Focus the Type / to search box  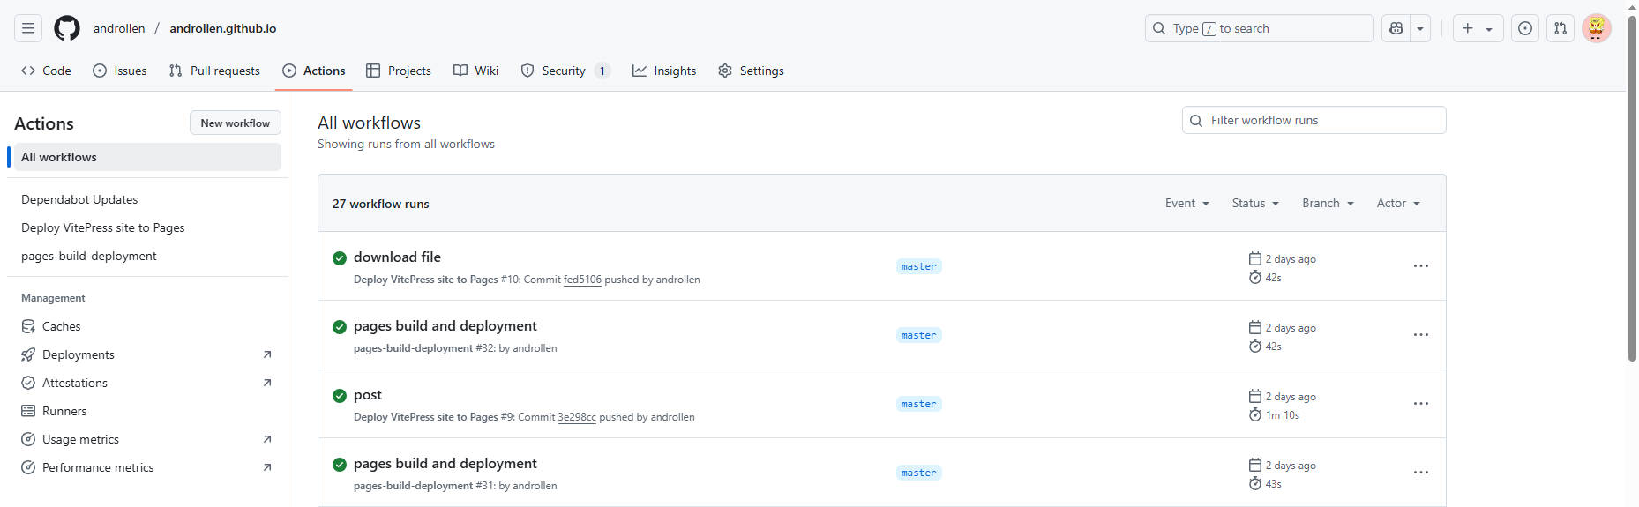coord(1259,28)
